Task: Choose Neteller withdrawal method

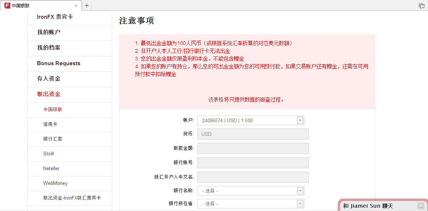Action: click(x=70, y=169)
